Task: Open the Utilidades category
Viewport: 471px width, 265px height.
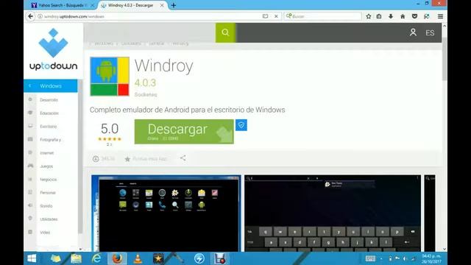Action: 49,219
